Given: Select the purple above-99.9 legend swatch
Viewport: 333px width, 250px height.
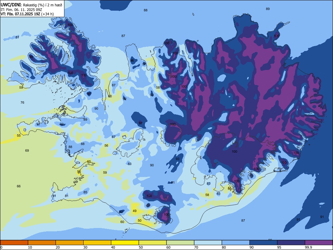Looking at the screenshot, I should point(319,243).
